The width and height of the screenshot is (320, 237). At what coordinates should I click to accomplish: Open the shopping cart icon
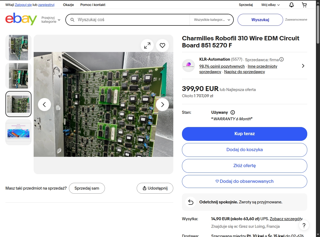pos(304,5)
